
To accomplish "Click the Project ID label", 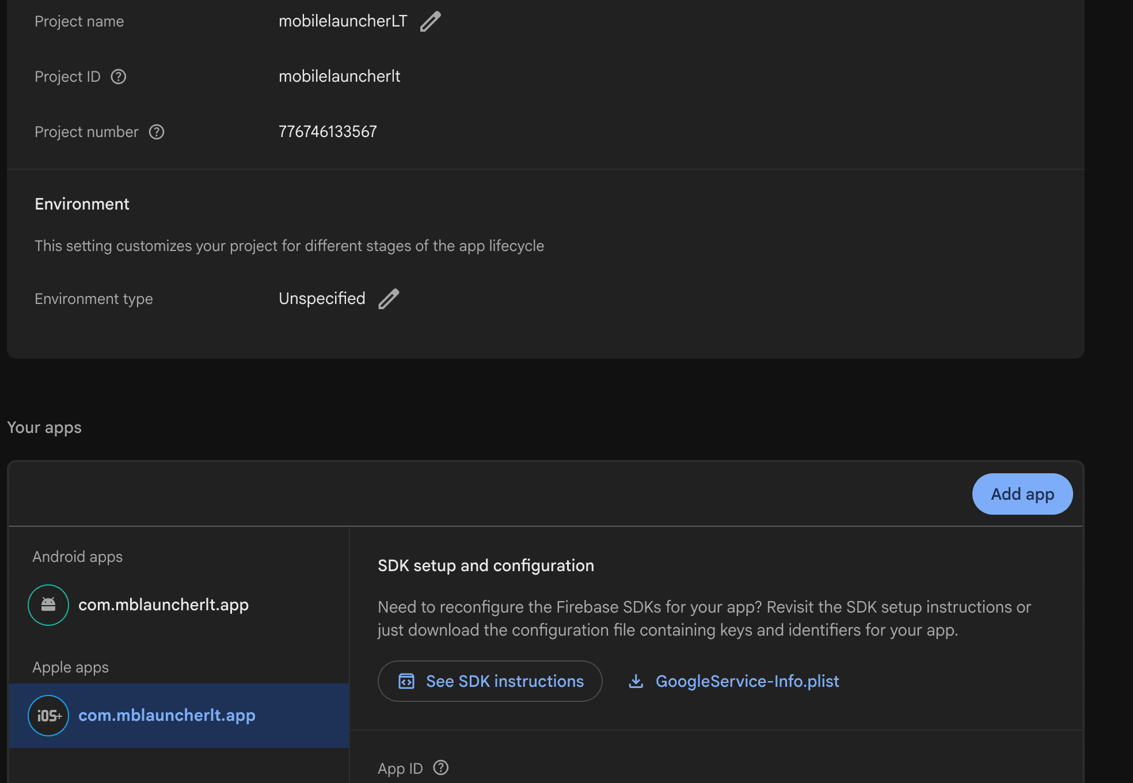I will 67,77.
